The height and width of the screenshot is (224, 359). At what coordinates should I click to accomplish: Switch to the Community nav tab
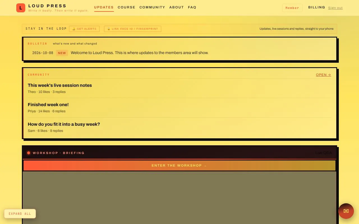pos(152,7)
